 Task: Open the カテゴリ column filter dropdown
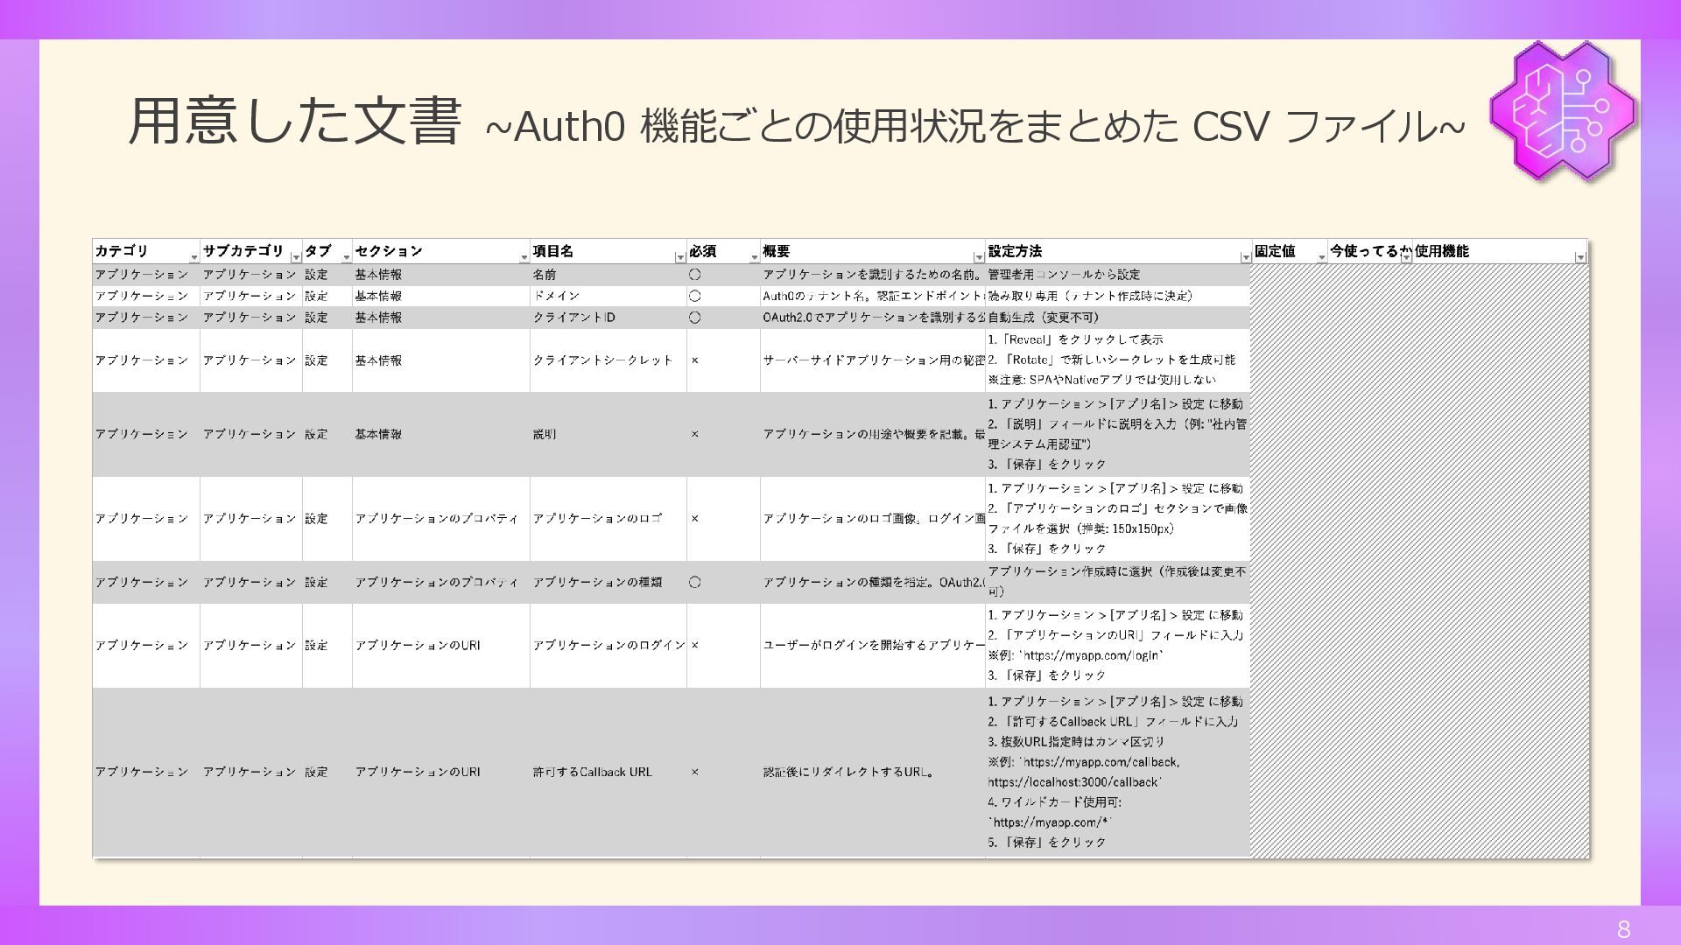coord(193,257)
